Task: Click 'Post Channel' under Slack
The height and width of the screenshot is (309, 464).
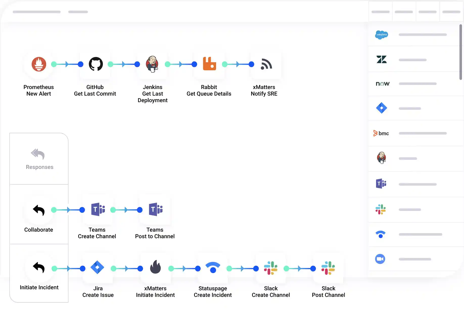Action: (329, 295)
